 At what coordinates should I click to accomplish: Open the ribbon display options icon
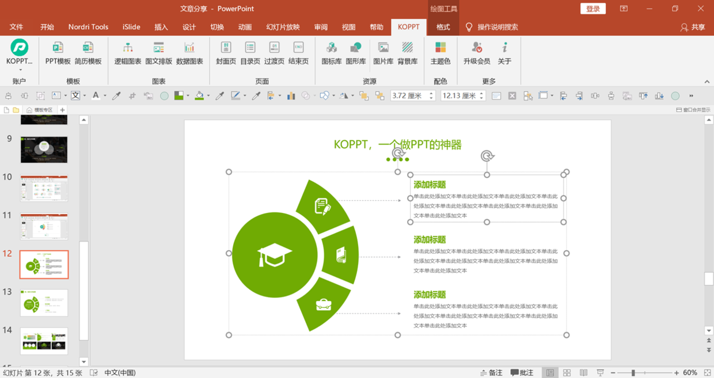pyautogui.click(x=624, y=9)
